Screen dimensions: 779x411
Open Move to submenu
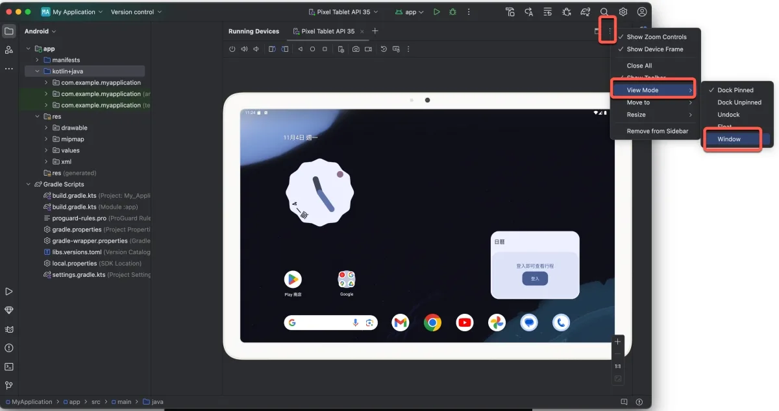656,102
